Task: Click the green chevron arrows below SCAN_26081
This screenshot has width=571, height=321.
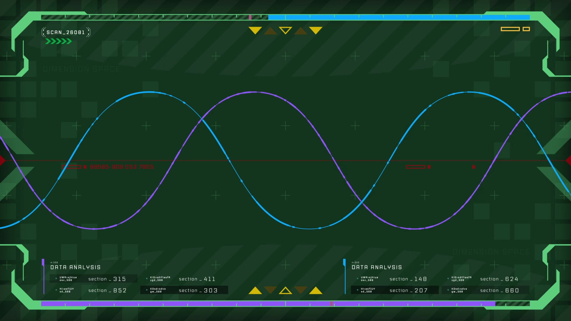Action: click(58, 41)
